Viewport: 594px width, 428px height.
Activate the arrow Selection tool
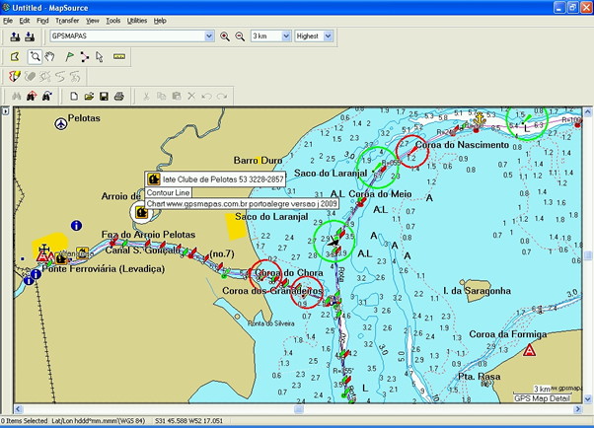tap(100, 56)
